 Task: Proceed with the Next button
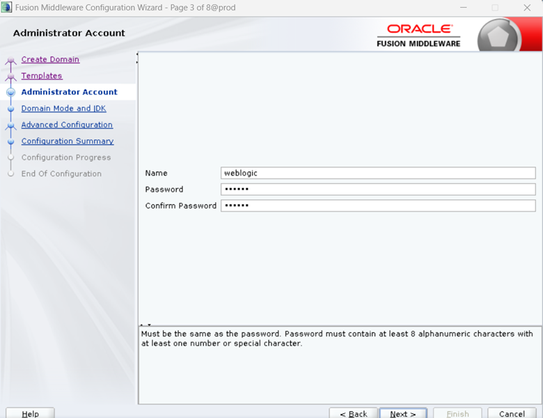[x=403, y=413]
